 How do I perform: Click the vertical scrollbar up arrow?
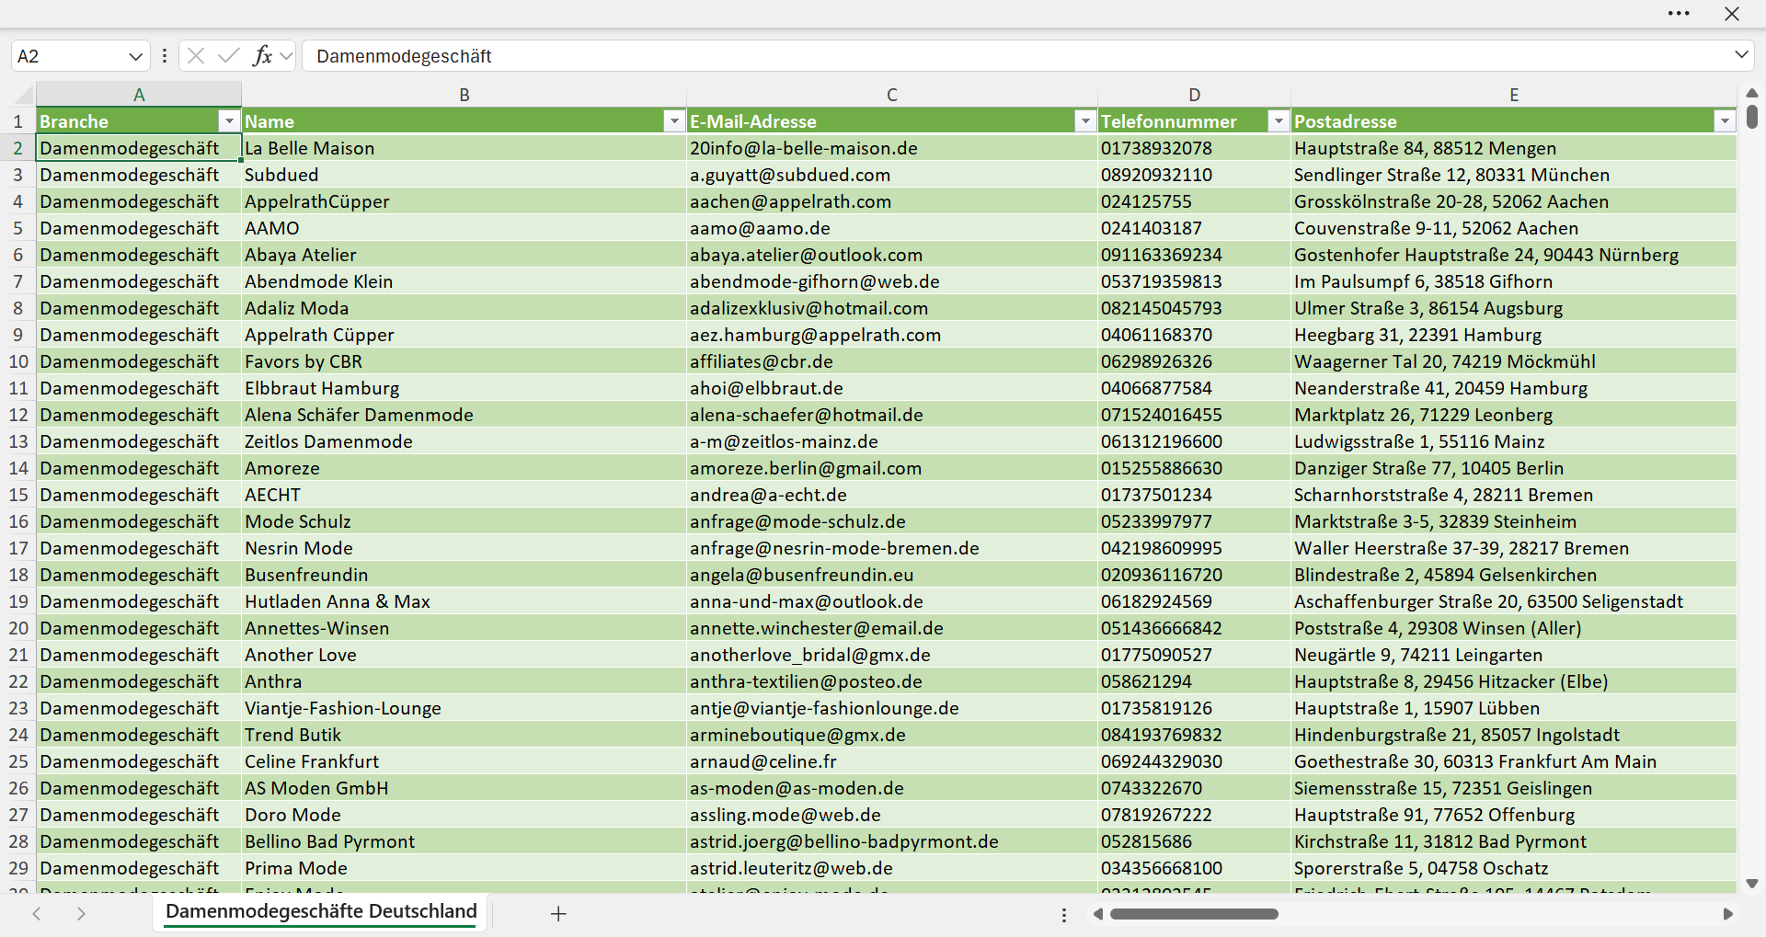(x=1752, y=93)
